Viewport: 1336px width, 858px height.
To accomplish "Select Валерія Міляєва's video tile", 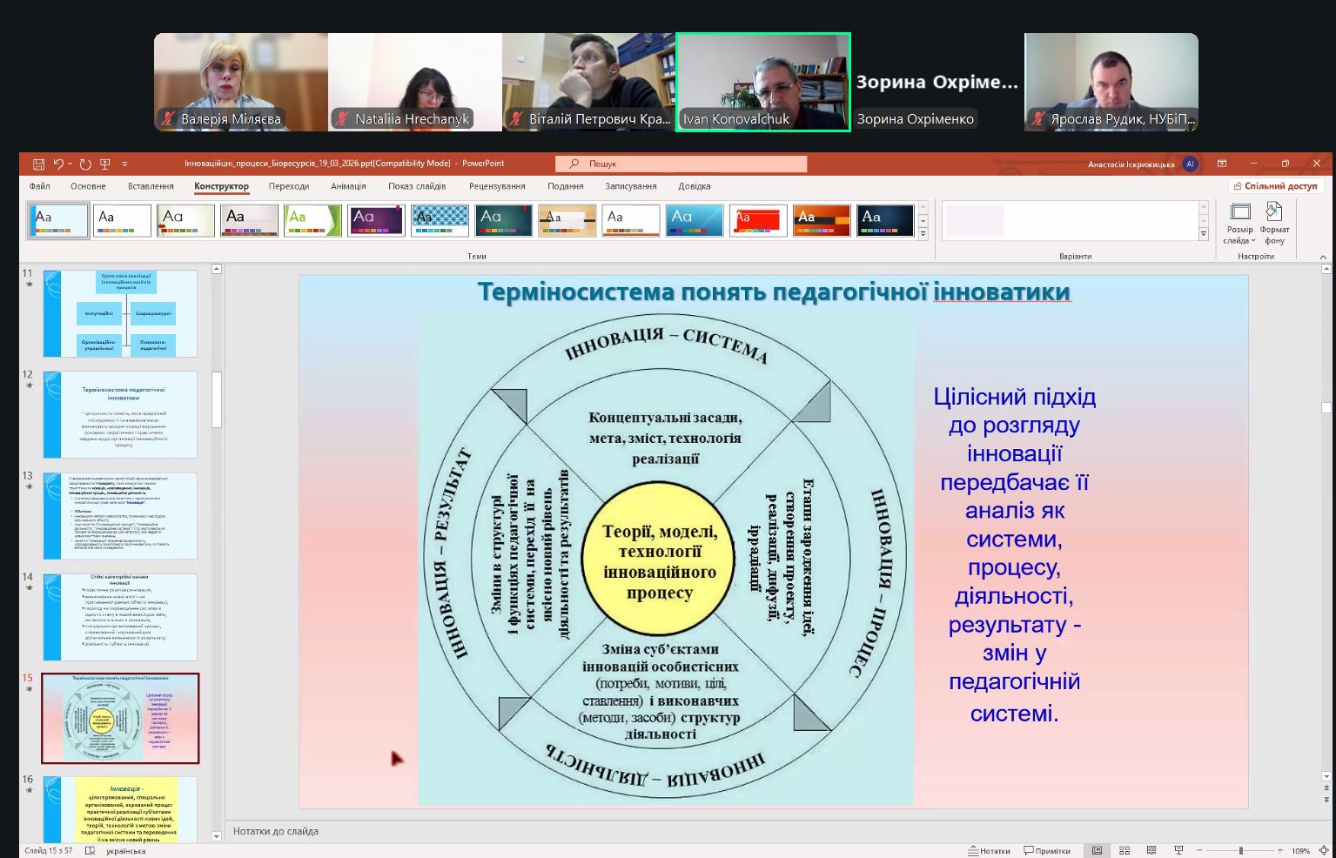I will (241, 83).
